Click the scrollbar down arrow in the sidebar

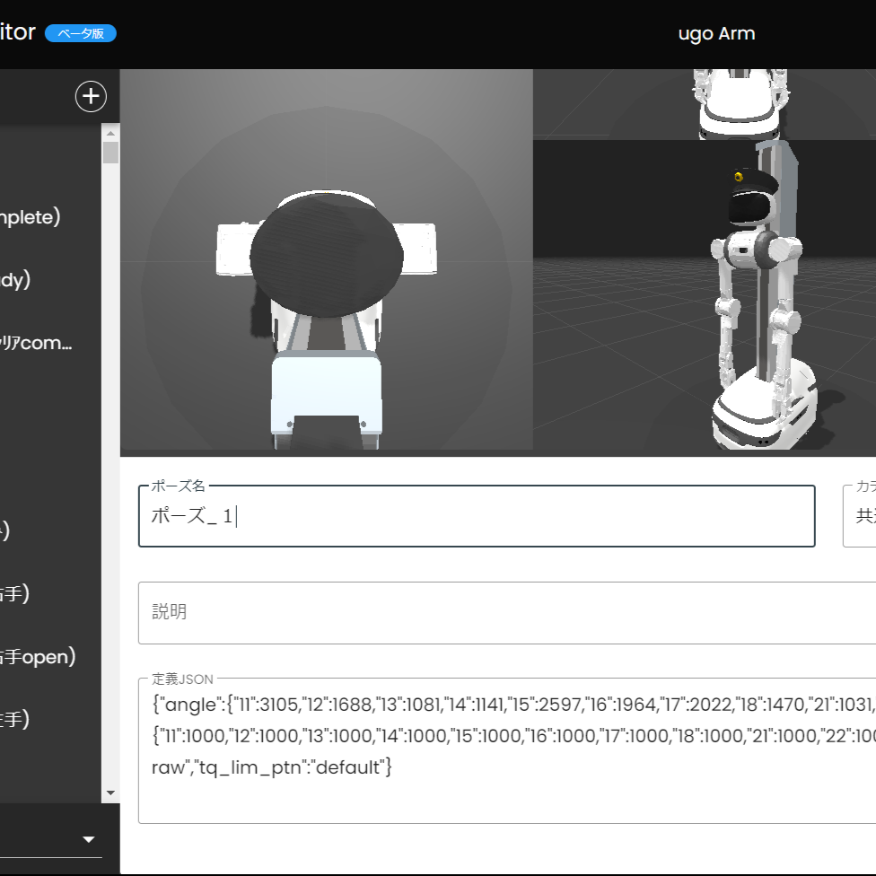[x=109, y=792]
